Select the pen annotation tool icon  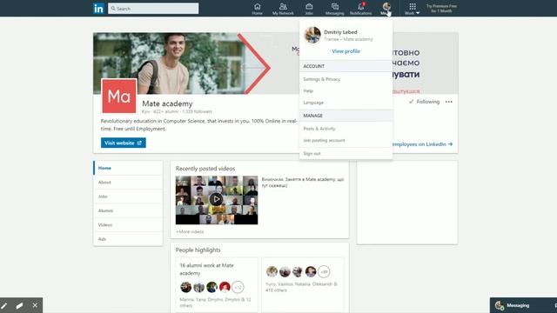4,305
